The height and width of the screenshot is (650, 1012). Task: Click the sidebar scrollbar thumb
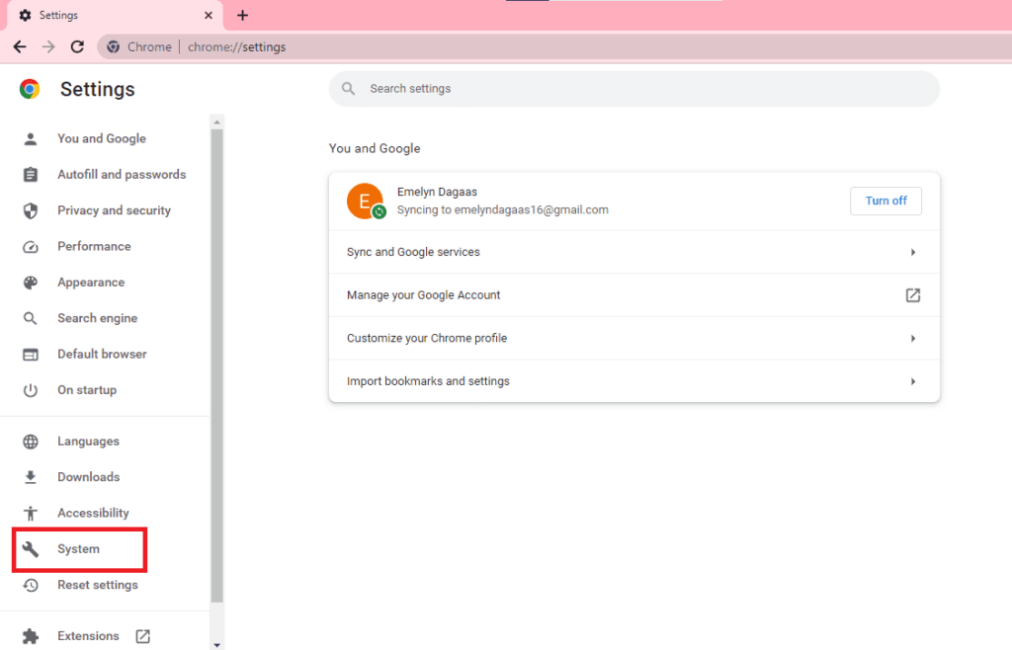(216, 366)
